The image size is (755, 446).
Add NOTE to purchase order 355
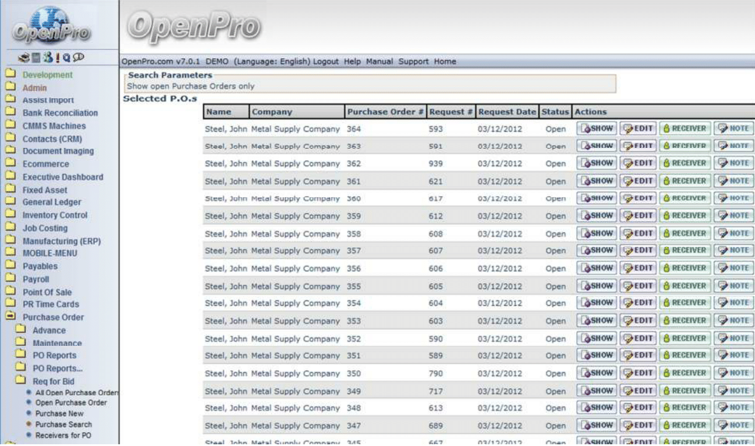[x=733, y=286]
